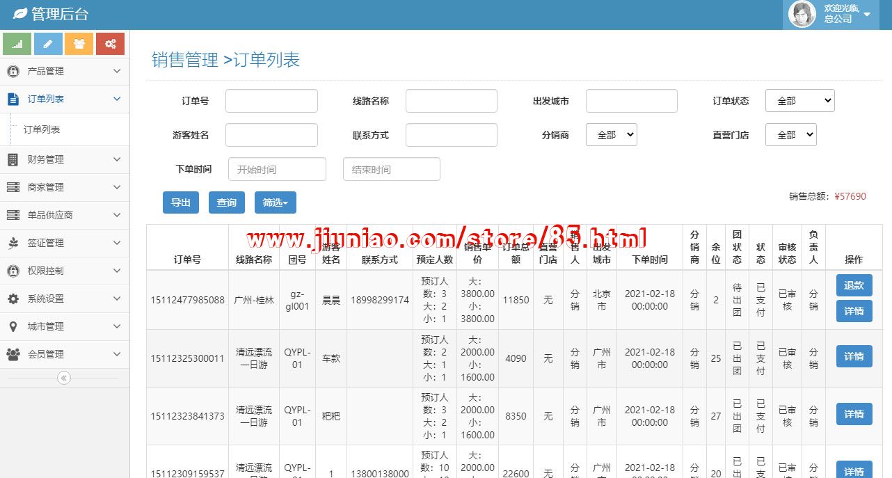Click 详情 for order 15112477985088

pyautogui.click(x=854, y=311)
